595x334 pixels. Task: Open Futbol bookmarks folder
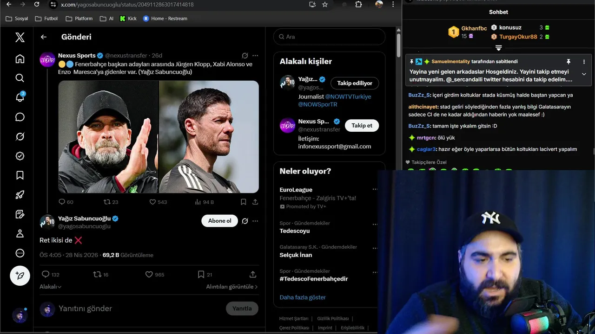(46, 19)
